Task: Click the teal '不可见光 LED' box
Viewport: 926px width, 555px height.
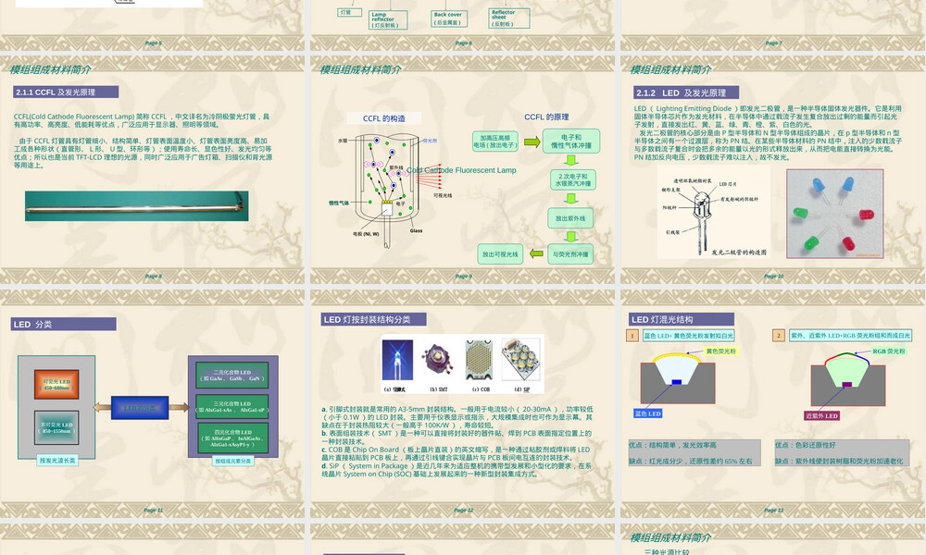Action: [x=56, y=427]
